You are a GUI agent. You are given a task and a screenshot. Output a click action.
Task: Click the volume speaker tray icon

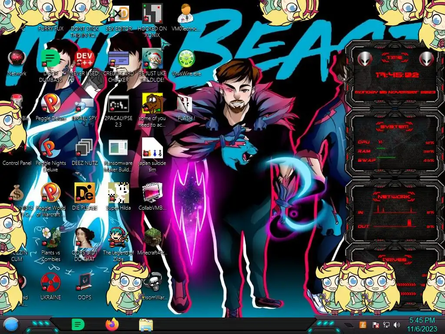pos(397,324)
